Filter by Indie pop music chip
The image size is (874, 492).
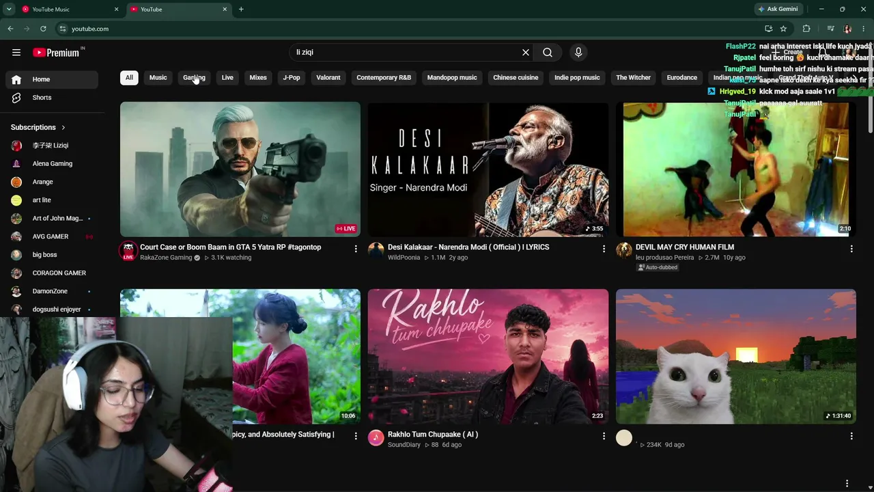tap(577, 78)
